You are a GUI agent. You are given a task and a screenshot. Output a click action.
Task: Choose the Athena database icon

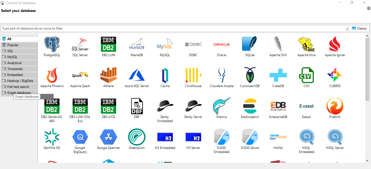(x=109, y=75)
